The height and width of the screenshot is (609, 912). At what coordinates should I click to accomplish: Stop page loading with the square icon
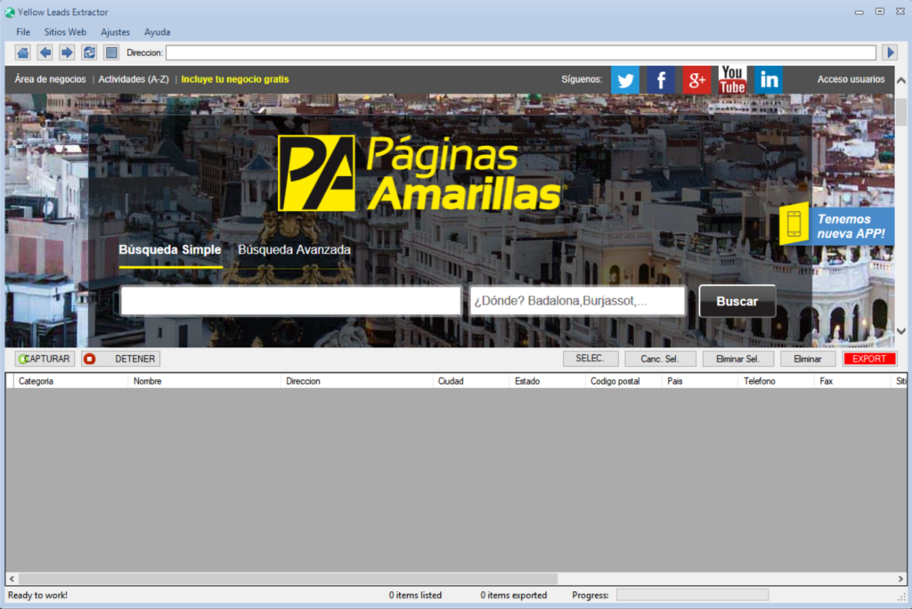[111, 53]
